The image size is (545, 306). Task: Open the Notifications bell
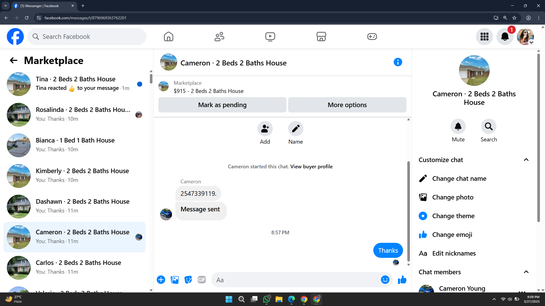coord(505,37)
